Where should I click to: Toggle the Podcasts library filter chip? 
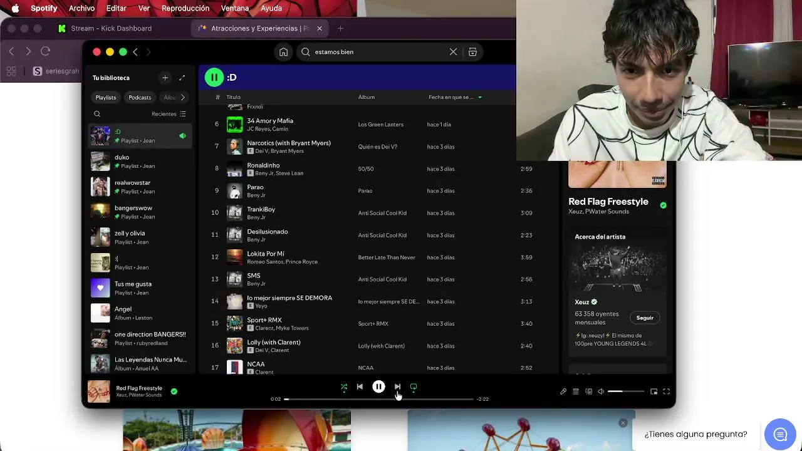tap(140, 97)
